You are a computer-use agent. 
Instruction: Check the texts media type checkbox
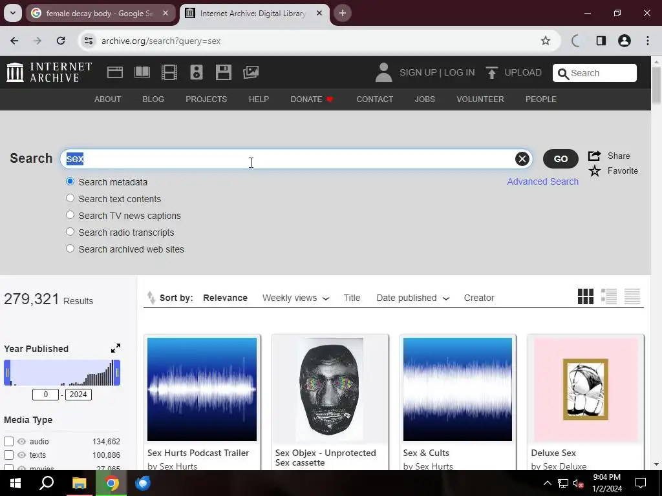9,455
